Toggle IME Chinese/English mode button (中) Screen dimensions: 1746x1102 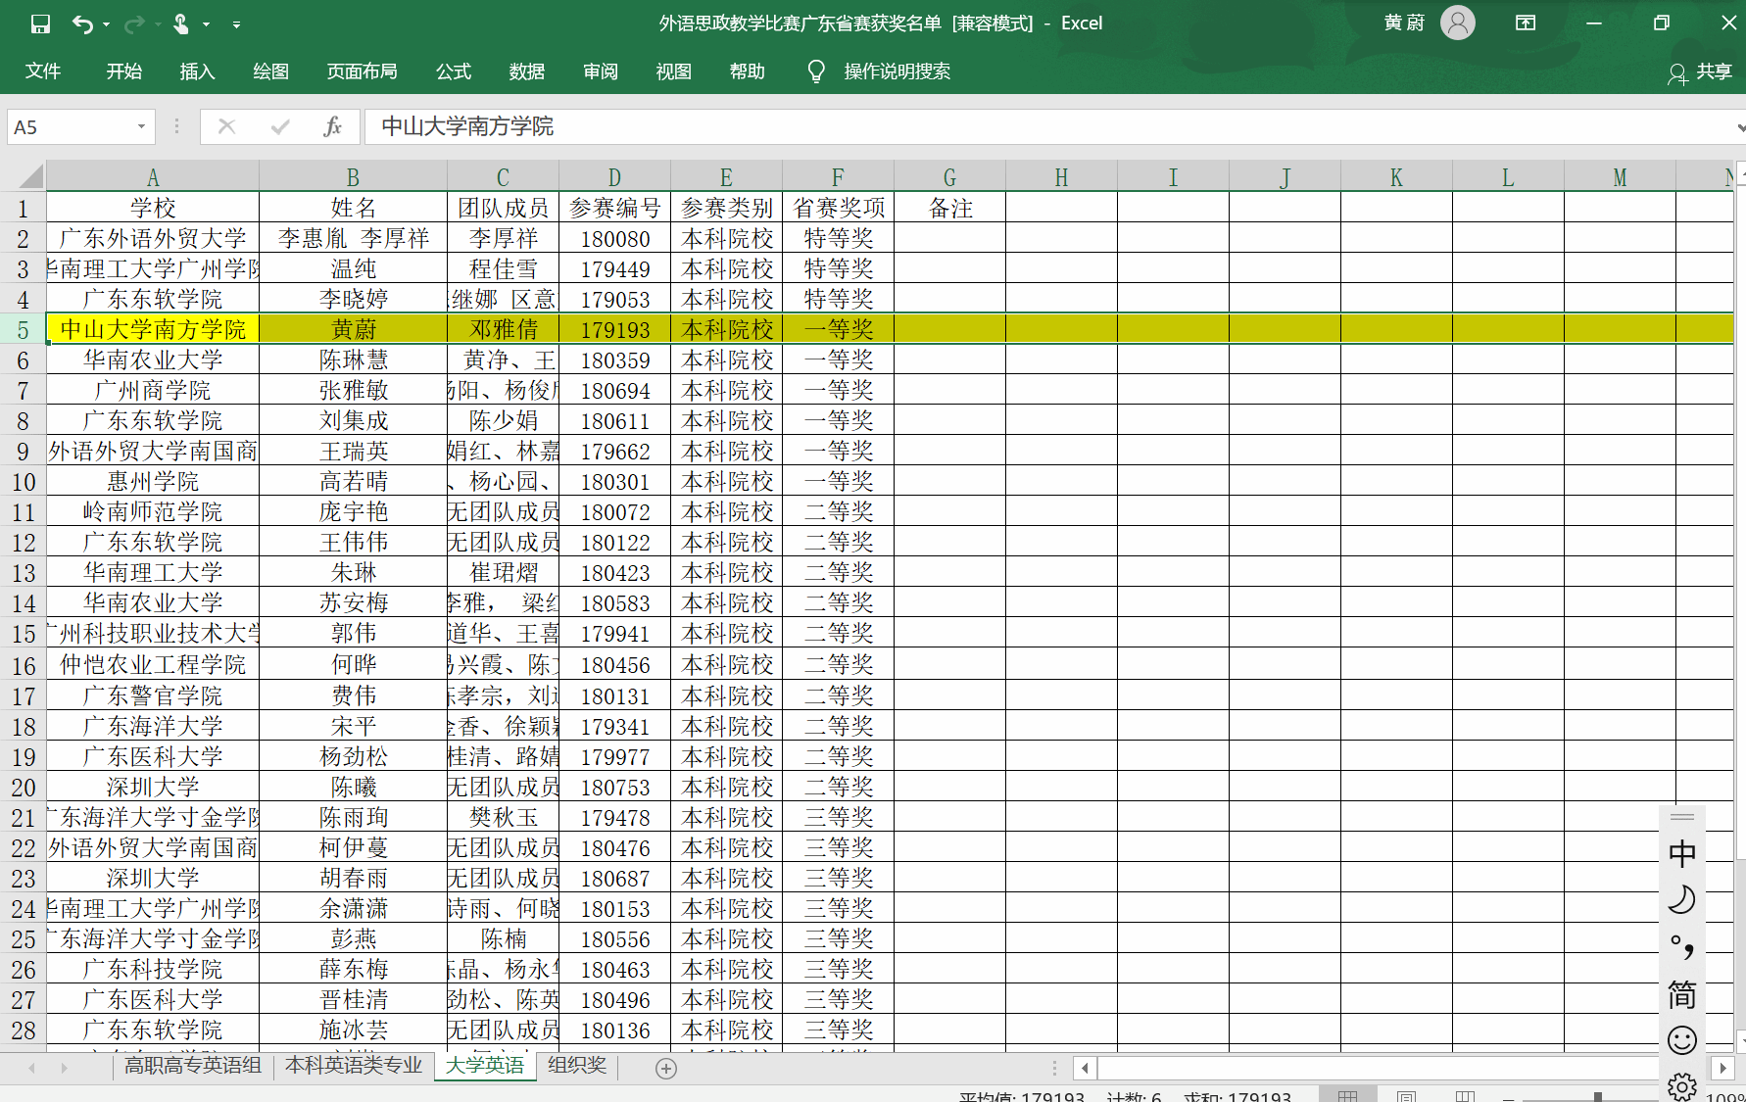coord(1682,853)
